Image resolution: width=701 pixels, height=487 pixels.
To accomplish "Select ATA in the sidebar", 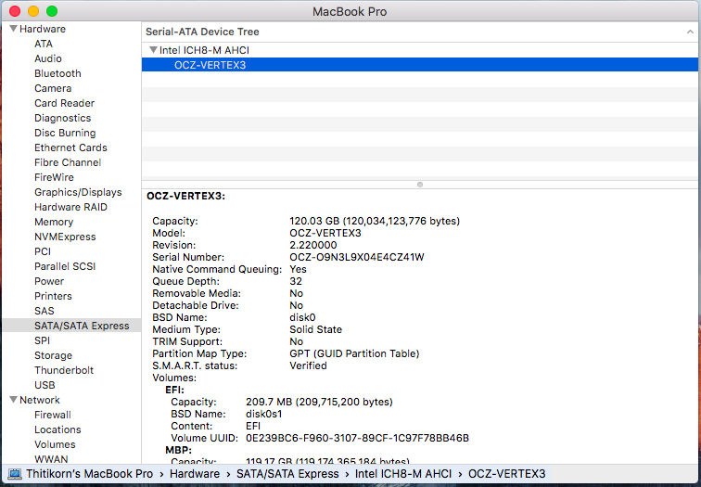I will [x=44, y=44].
